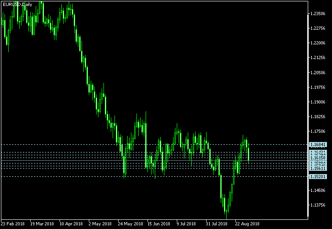Click the 1.19756 price scale value
The height and width of the screenshot is (229, 332).
[318, 87]
